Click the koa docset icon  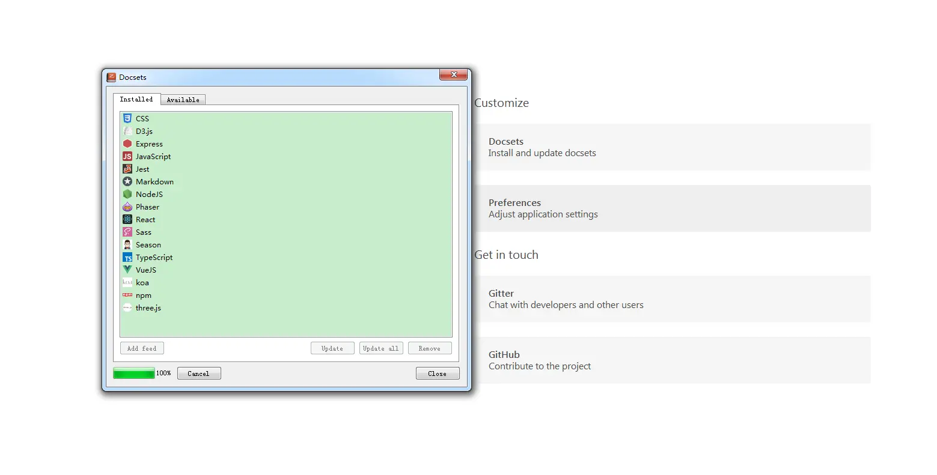[127, 282]
